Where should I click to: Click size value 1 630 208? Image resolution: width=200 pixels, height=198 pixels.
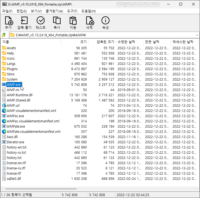[x=79, y=178]
